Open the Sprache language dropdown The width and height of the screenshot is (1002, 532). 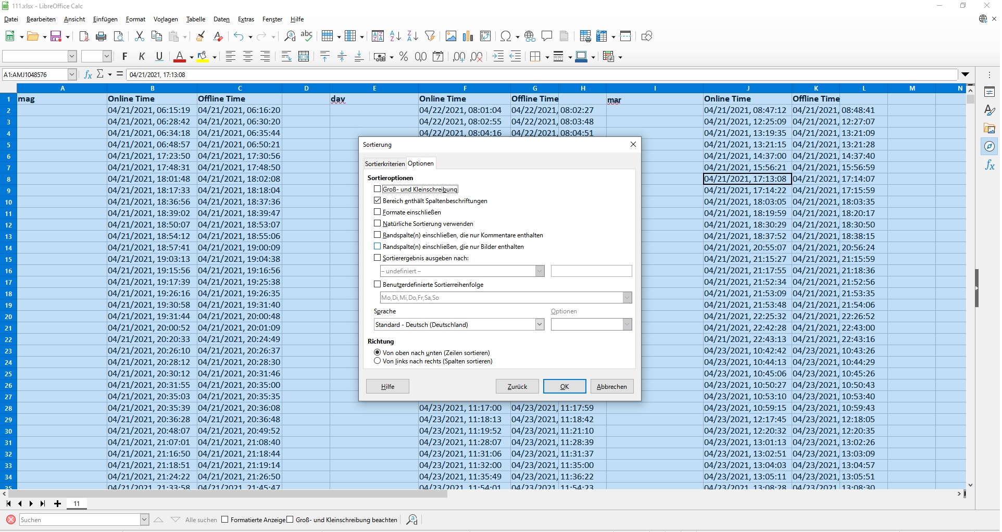(540, 324)
